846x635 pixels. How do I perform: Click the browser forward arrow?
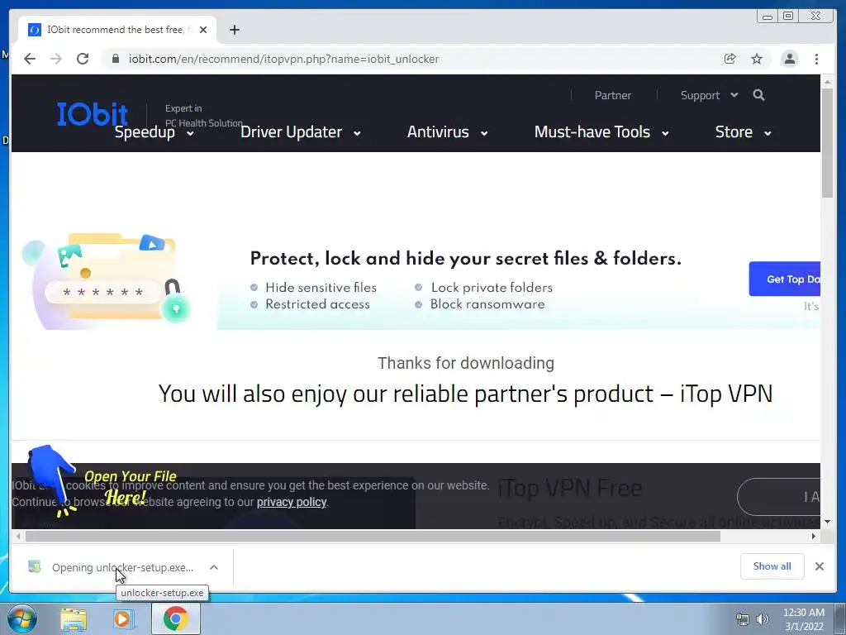[56, 59]
